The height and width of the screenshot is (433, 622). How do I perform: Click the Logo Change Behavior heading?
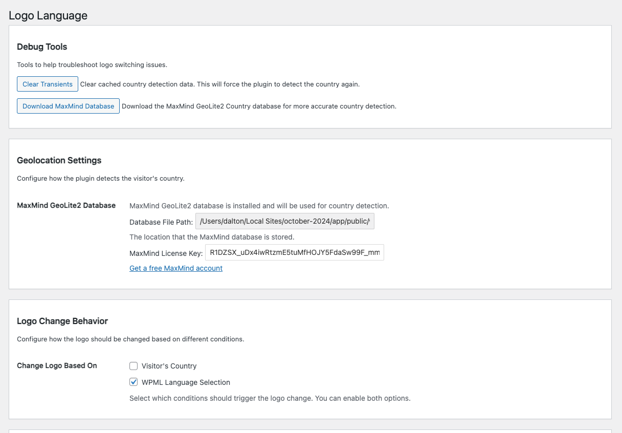point(62,321)
